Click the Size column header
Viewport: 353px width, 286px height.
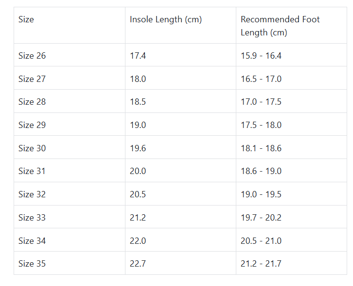click(26, 20)
